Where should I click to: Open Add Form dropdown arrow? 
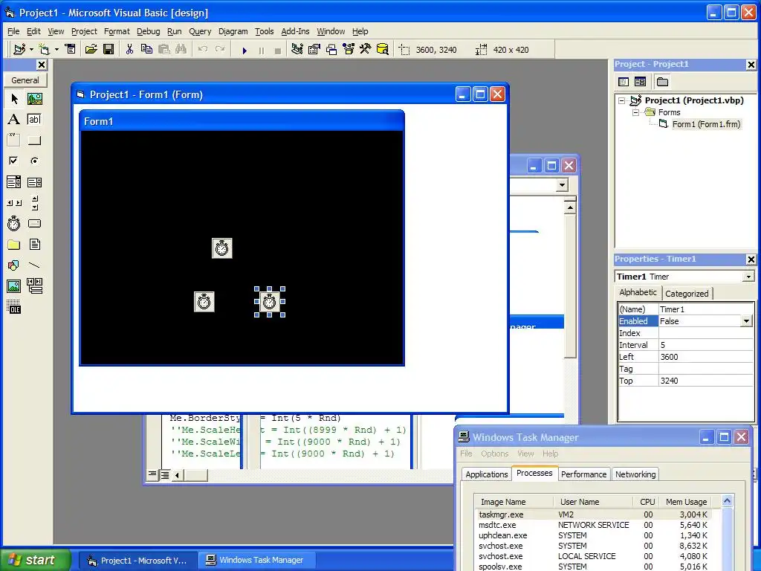[x=56, y=50]
